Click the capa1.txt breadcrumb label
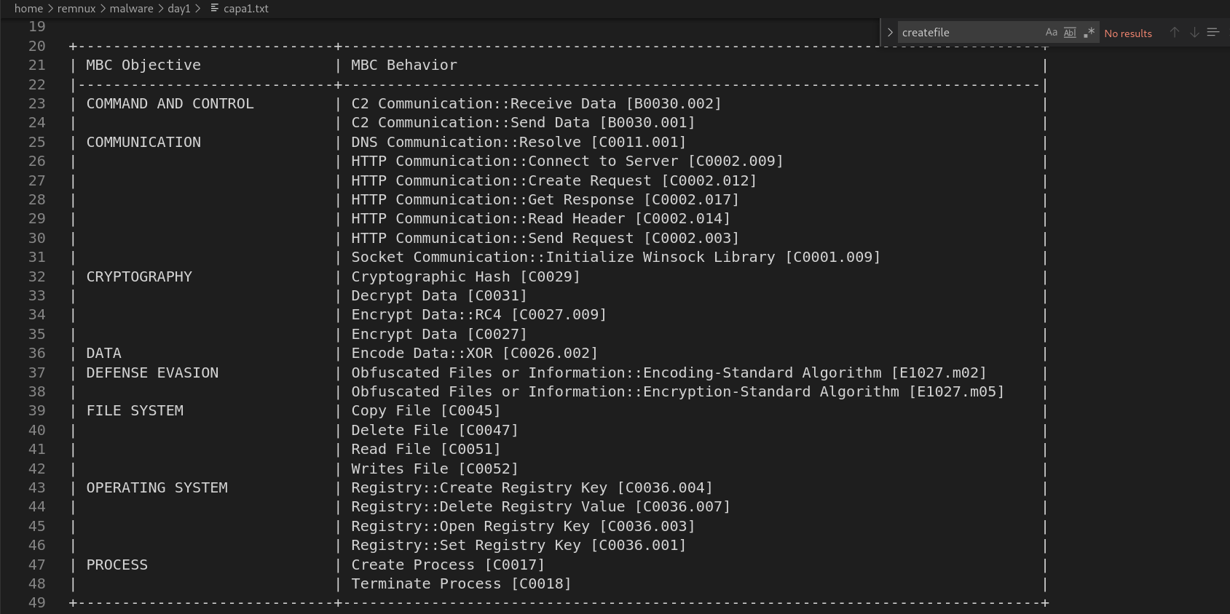The height and width of the screenshot is (614, 1230). [246, 9]
